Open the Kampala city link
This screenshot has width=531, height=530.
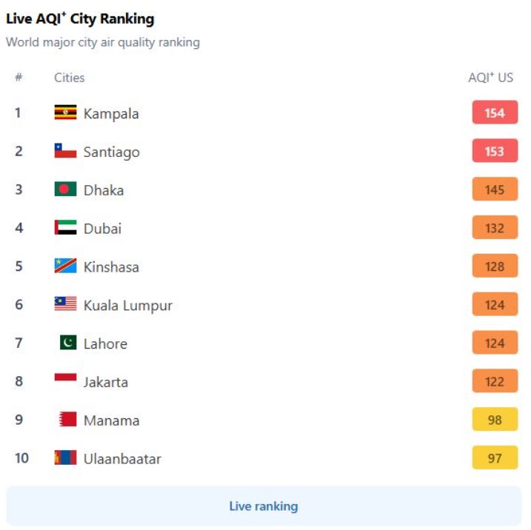pos(111,114)
